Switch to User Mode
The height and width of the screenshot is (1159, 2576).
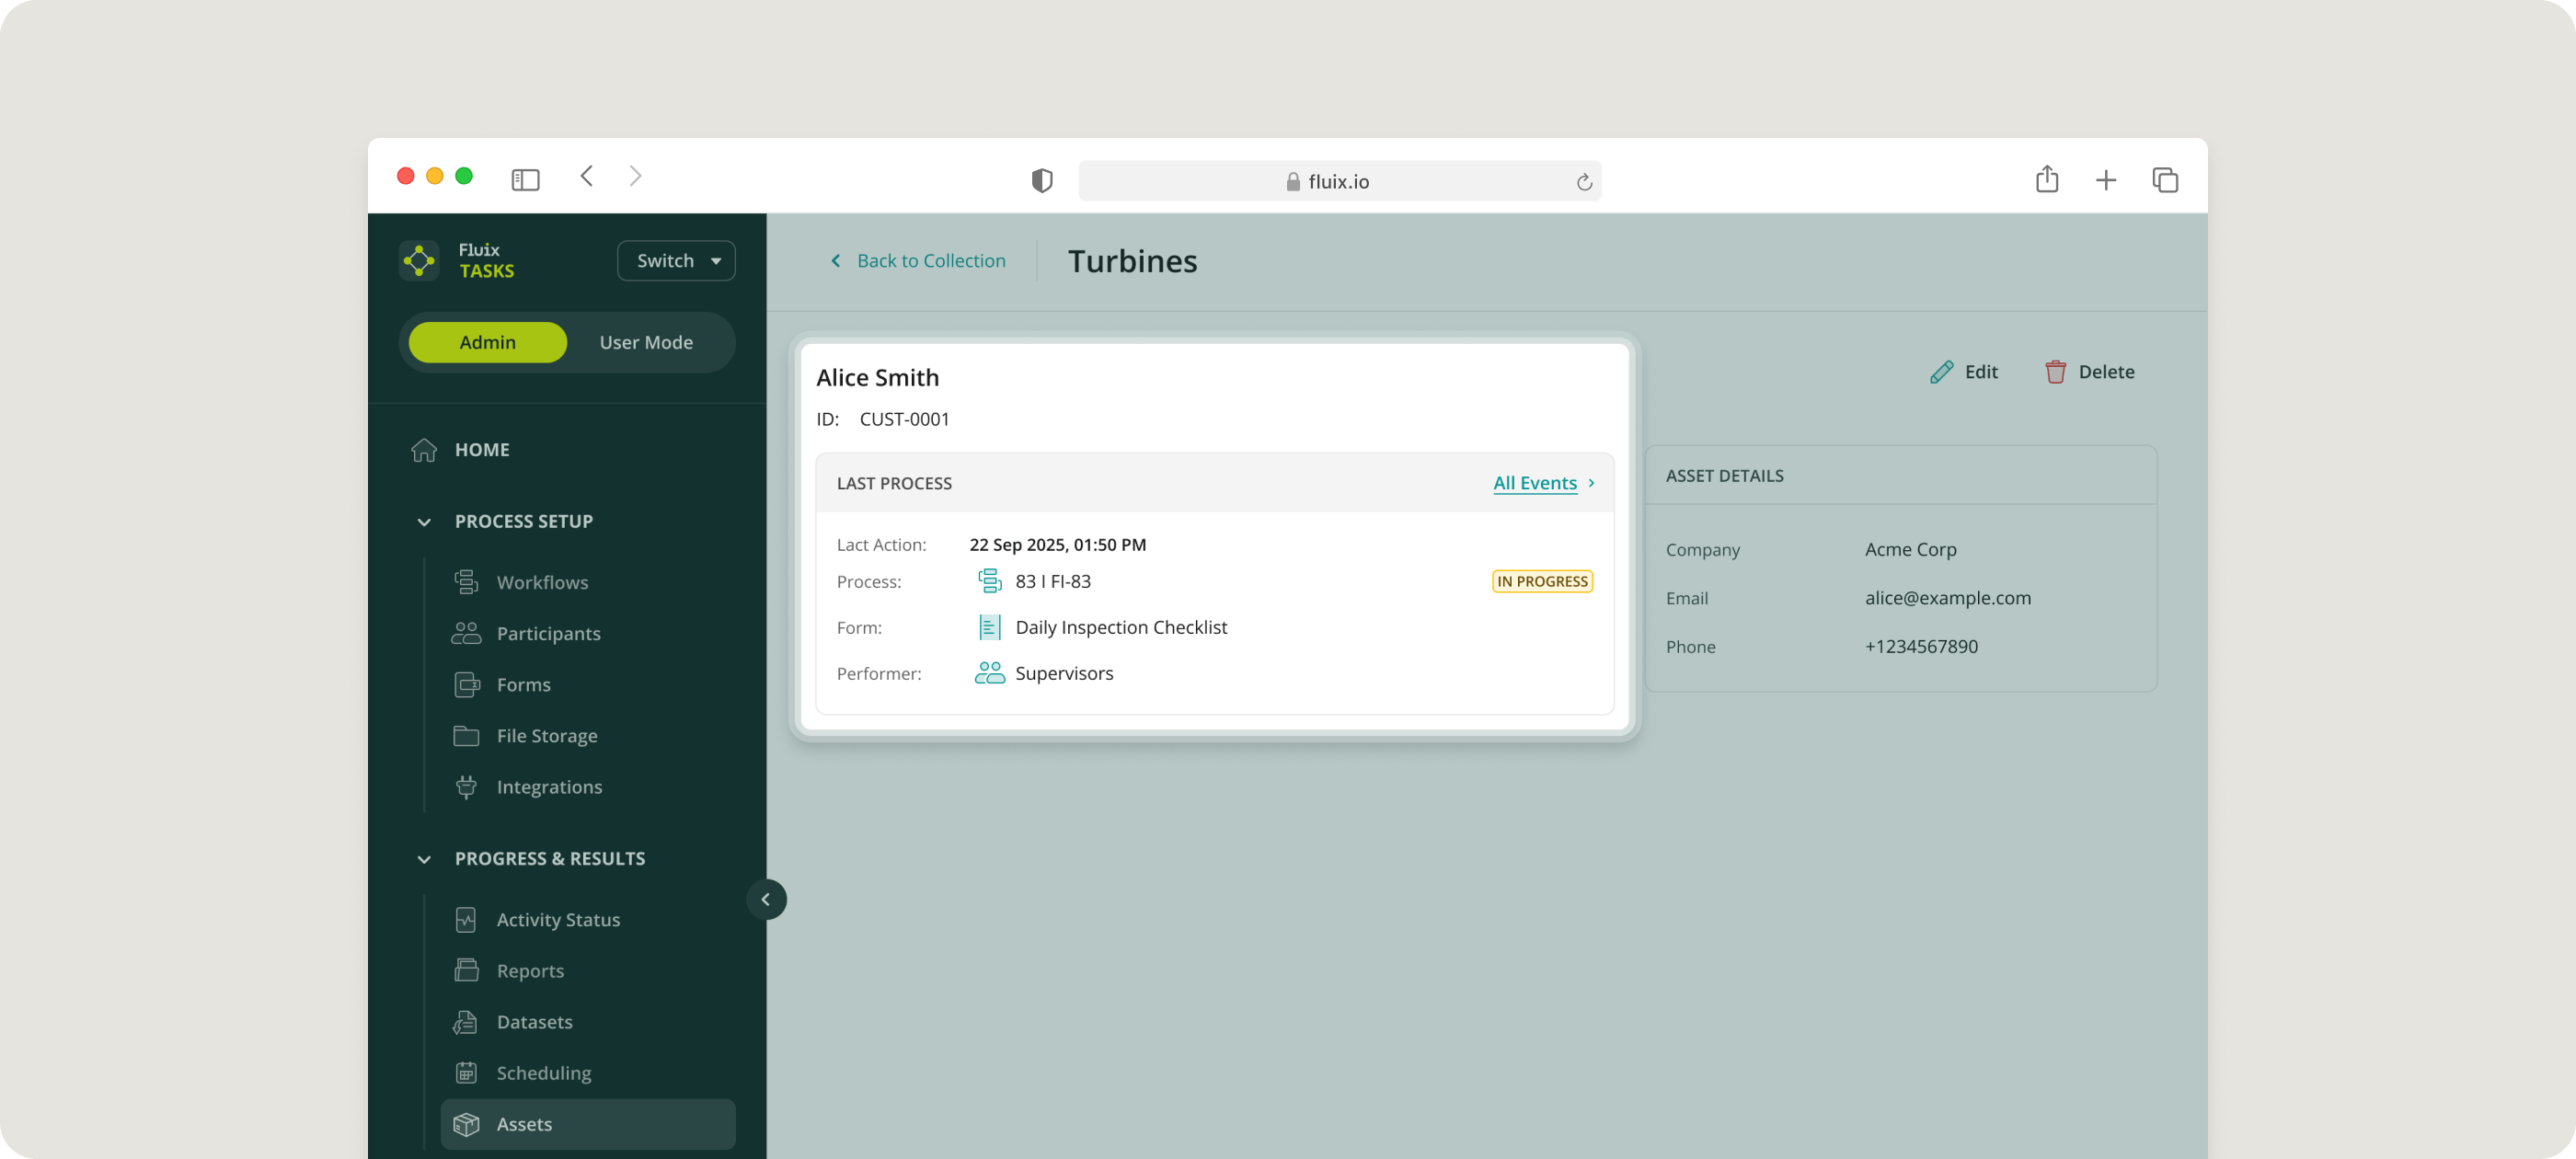[x=646, y=342]
